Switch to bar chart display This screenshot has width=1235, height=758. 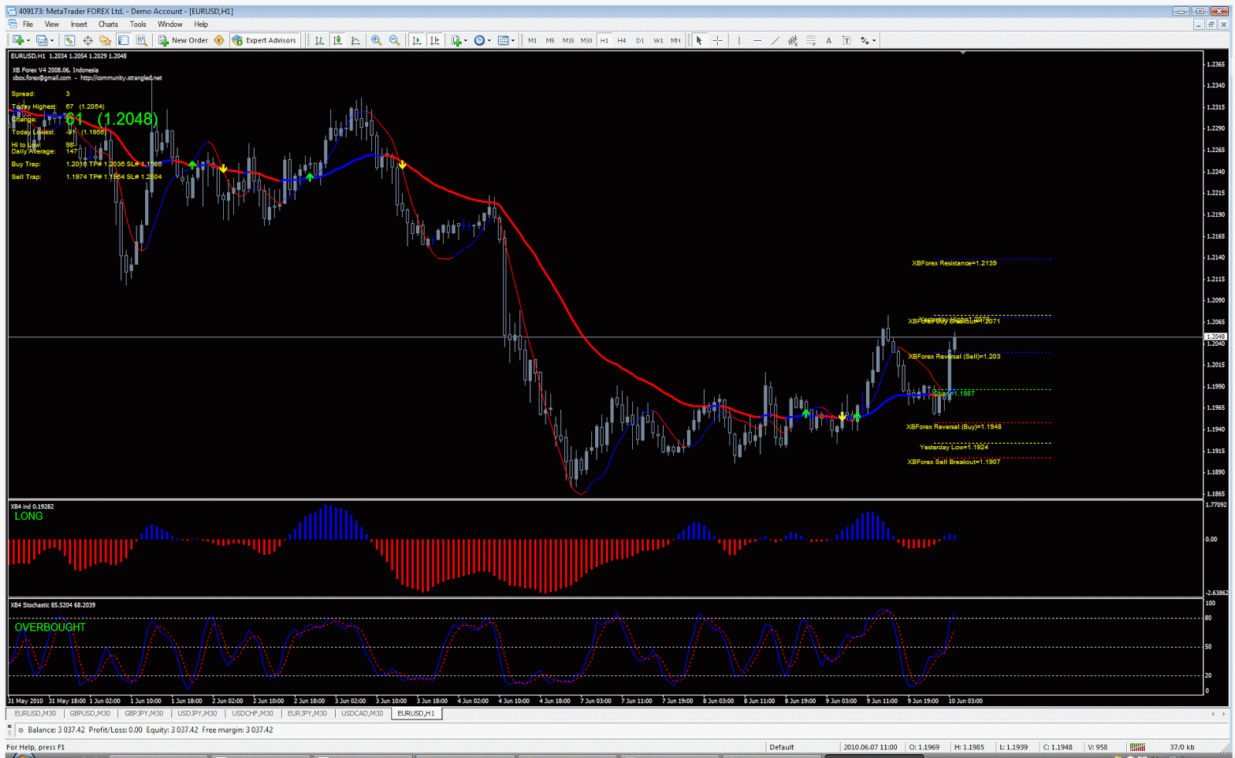320,40
